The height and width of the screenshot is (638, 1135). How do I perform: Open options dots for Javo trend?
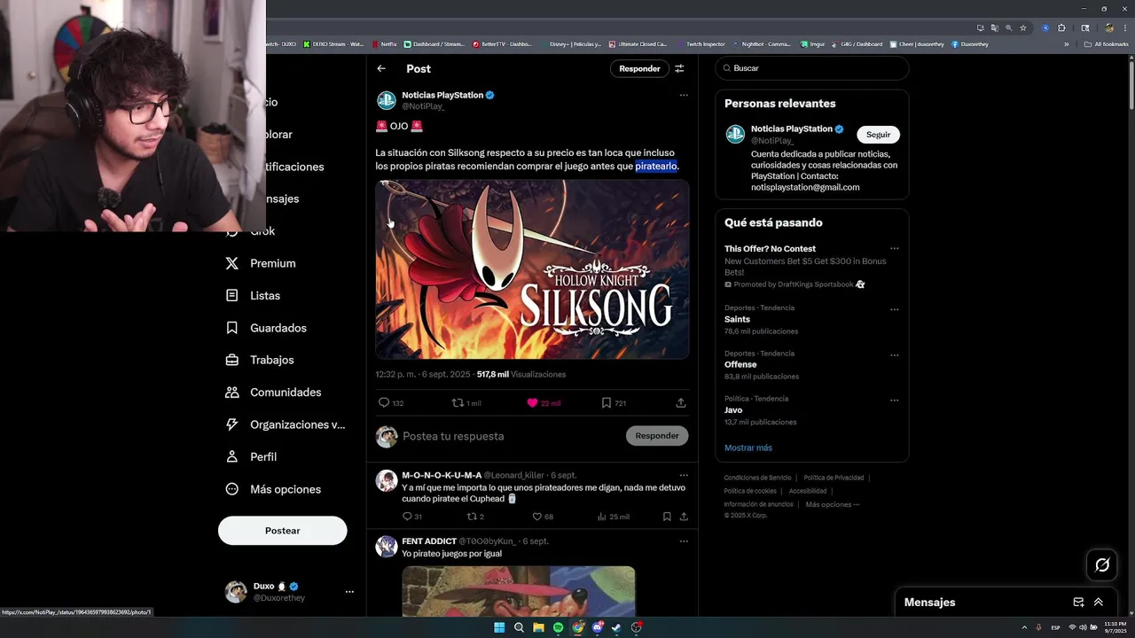tap(894, 400)
